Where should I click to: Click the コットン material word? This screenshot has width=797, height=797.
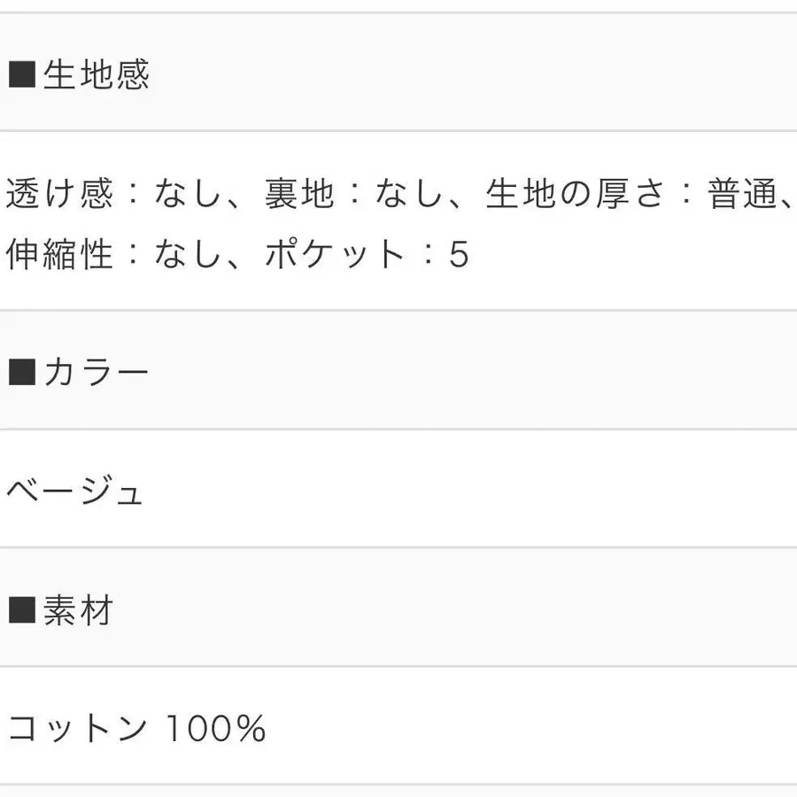(77, 729)
